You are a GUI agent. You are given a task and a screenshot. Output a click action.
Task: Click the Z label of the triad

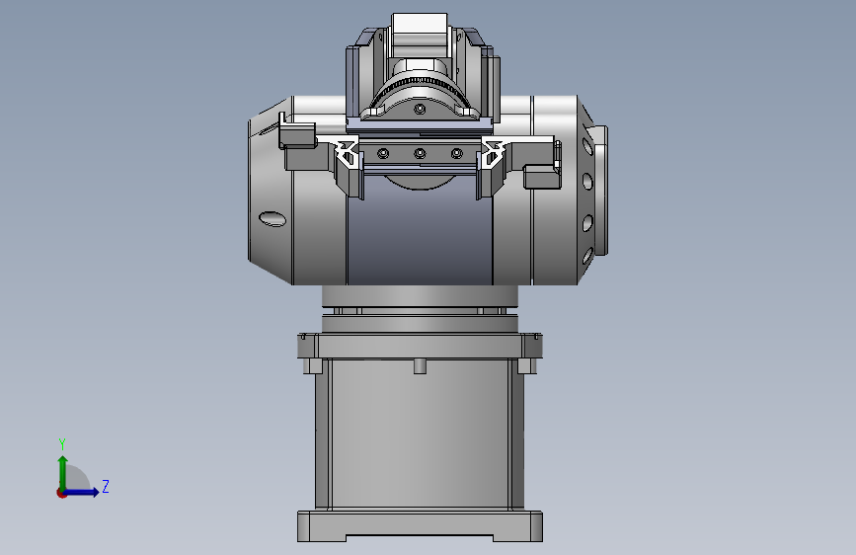tap(106, 486)
